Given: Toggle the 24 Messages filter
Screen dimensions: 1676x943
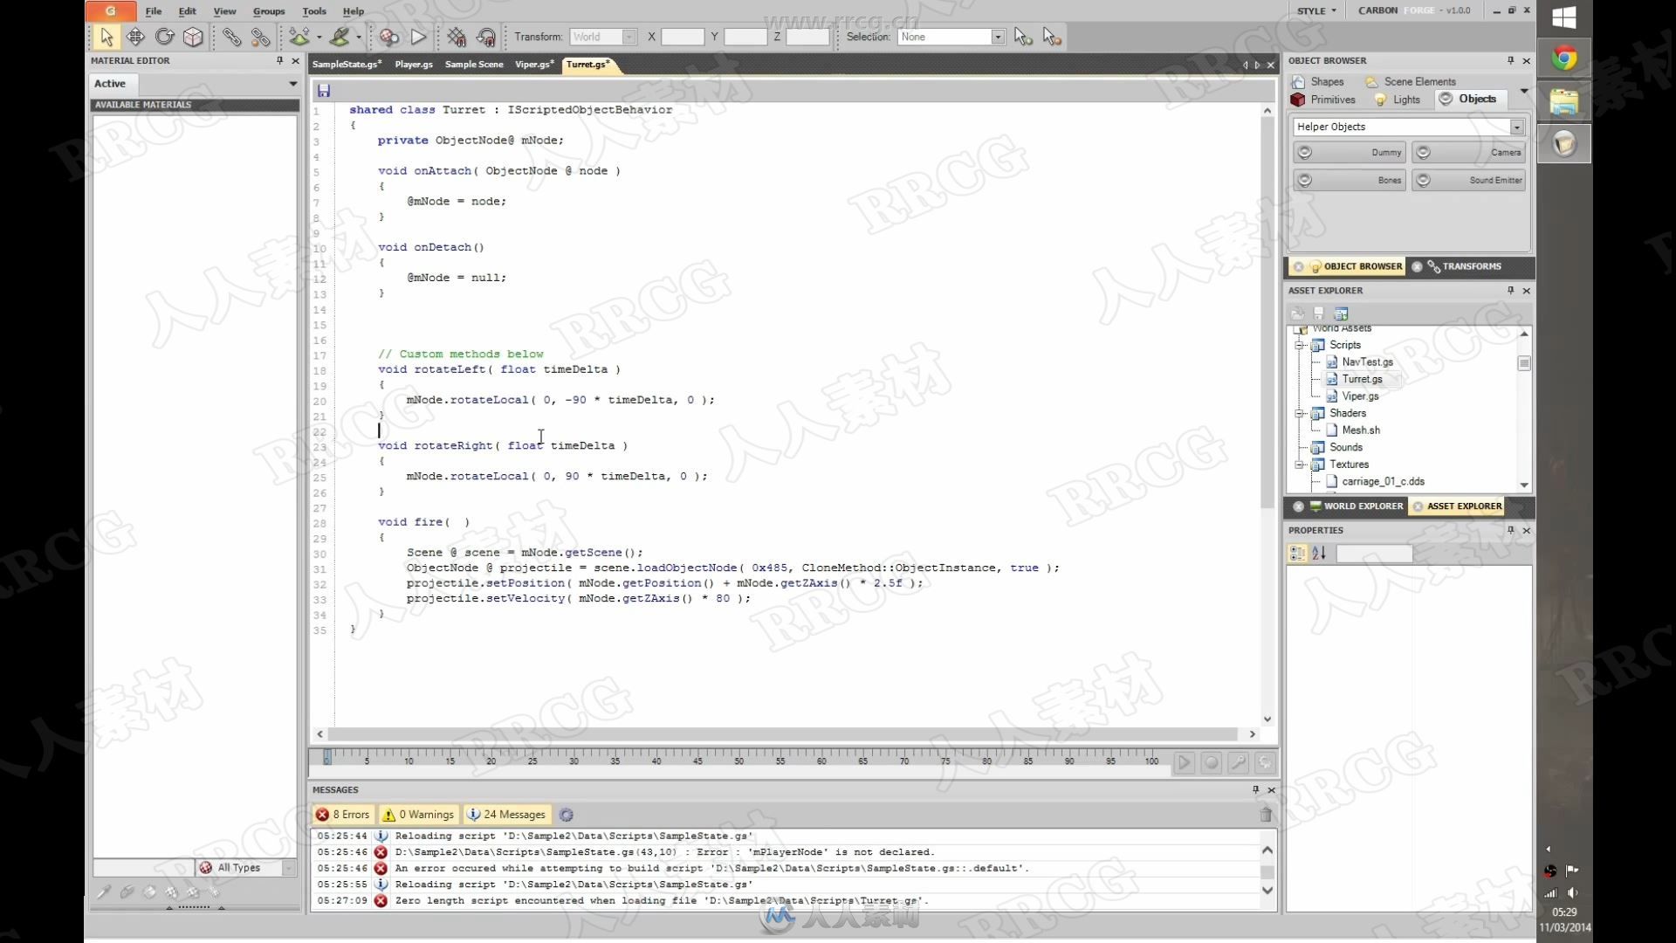Looking at the screenshot, I should pos(506,815).
